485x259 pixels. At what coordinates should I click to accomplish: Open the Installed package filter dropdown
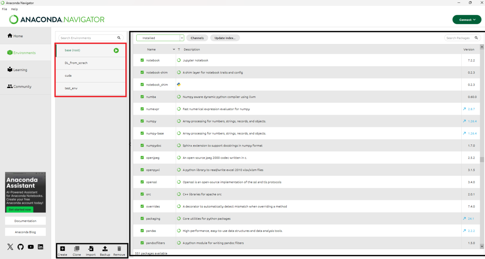pyautogui.click(x=160, y=38)
